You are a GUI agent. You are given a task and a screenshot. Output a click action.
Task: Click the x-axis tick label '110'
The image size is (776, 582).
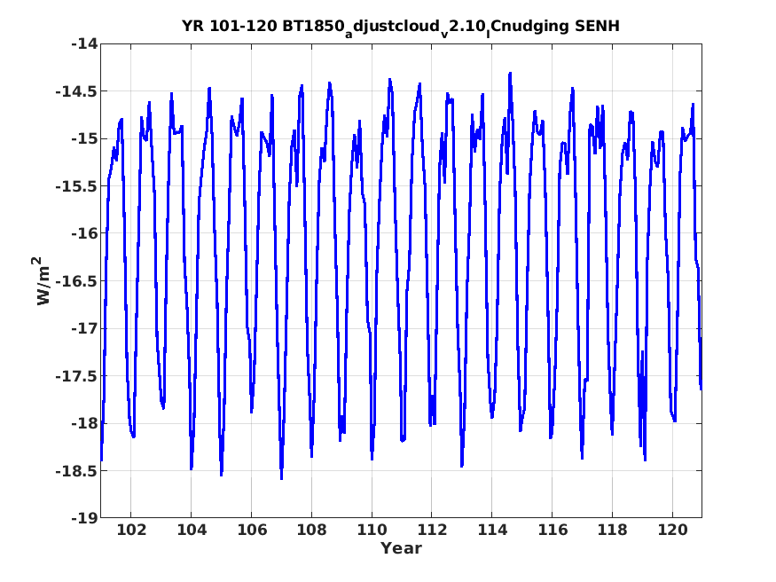[x=372, y=530]
